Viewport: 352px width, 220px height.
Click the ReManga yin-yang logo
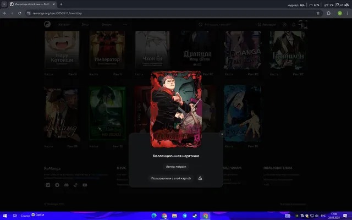point(47,24)
